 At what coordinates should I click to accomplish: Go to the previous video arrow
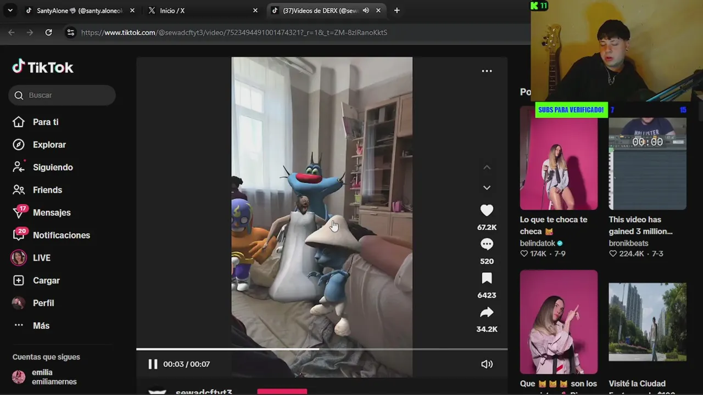coord(487,167)
